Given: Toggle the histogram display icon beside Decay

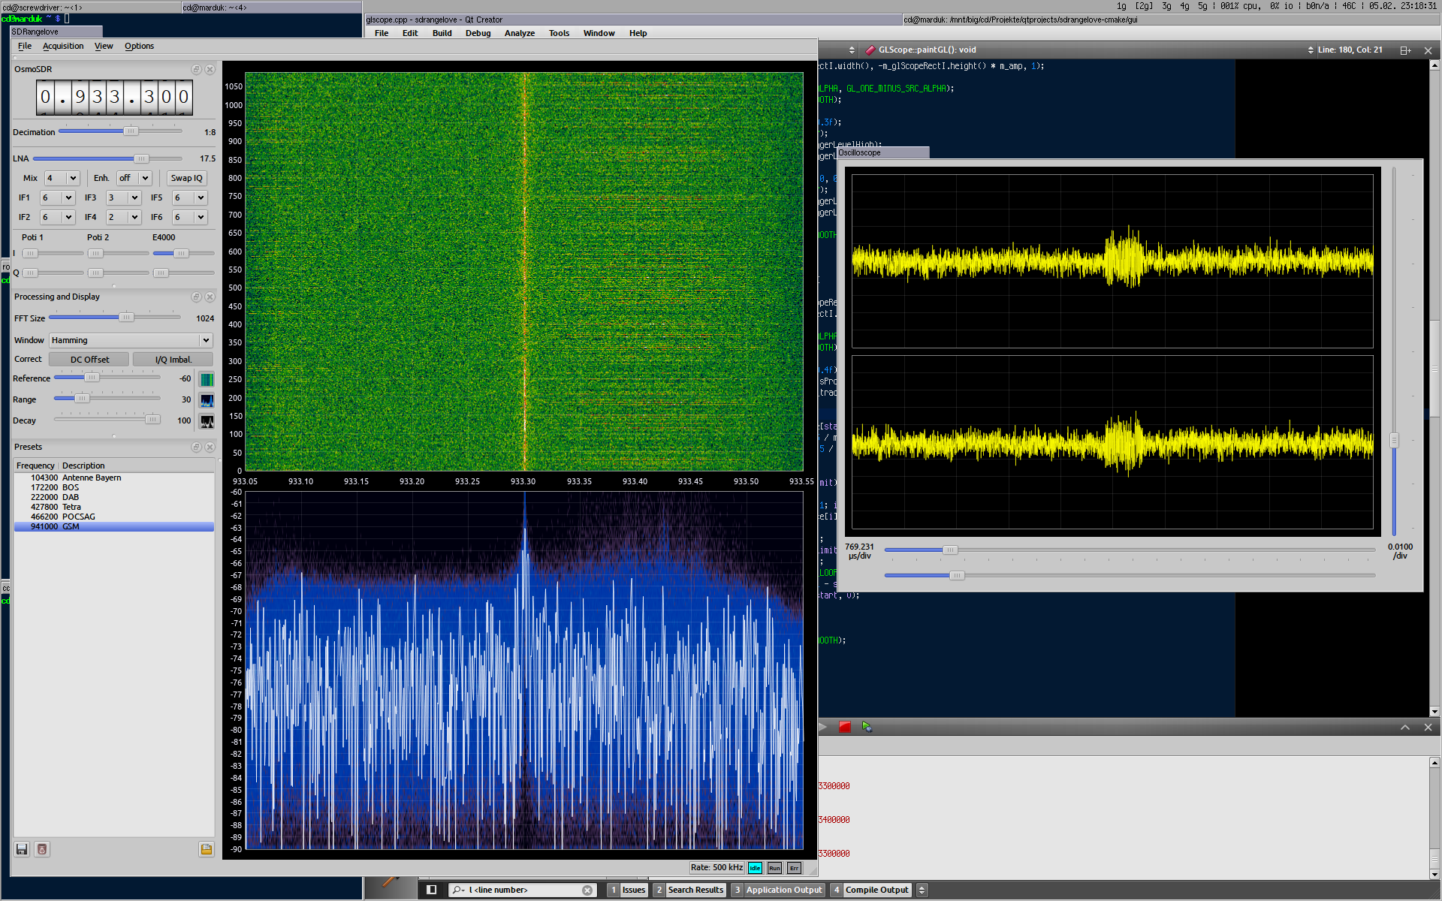Looking at the screenshot, I should point(207,421).
